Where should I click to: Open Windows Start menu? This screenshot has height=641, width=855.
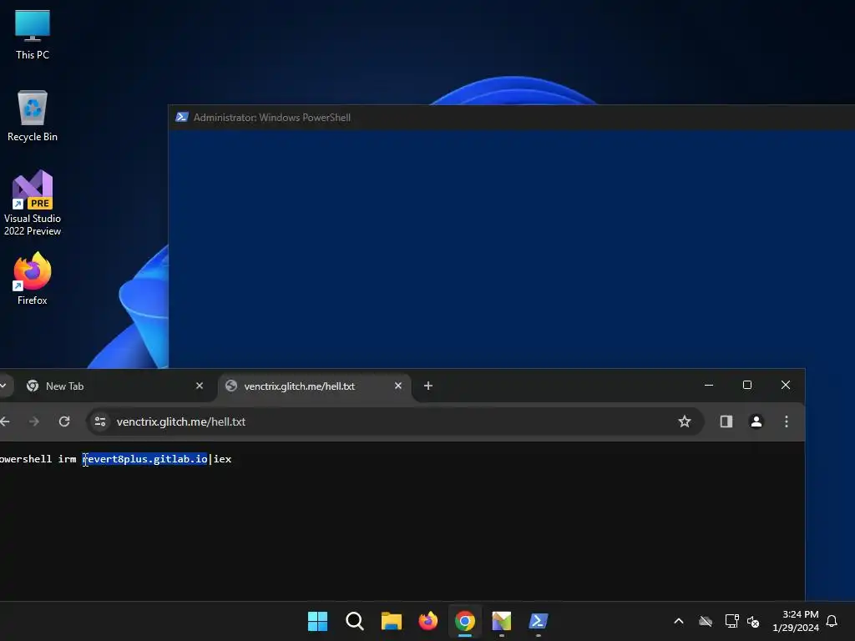tap(317, 621)
